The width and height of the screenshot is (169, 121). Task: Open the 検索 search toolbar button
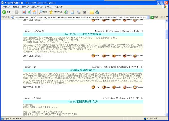[x=43, y=12]
